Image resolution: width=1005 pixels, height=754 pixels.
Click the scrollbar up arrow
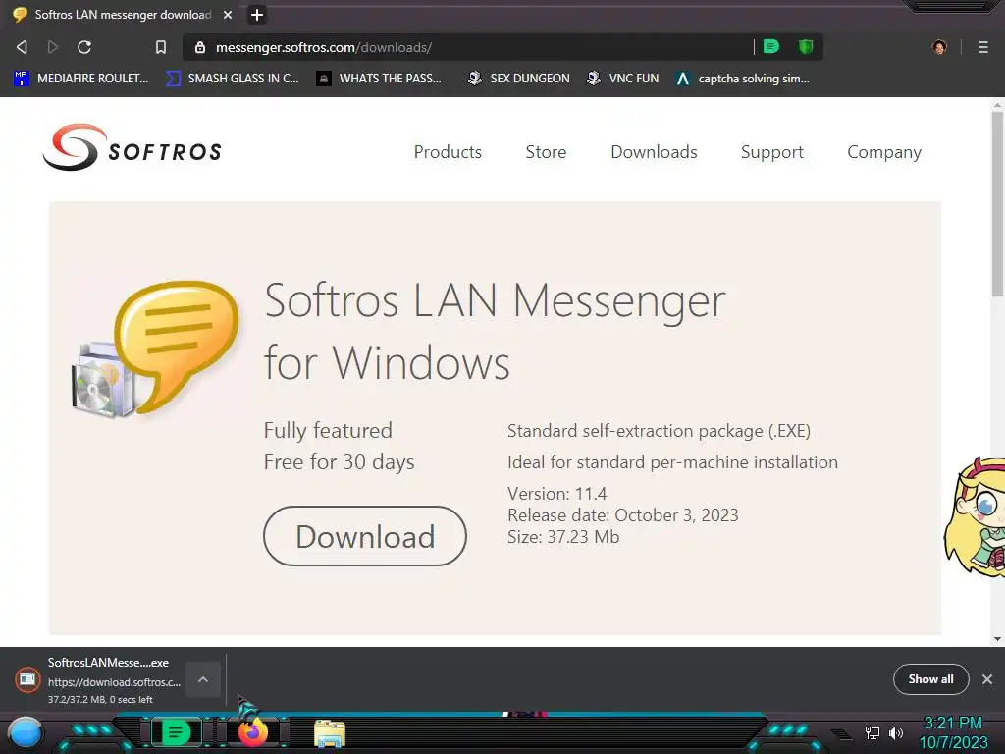click(x=997, y=104)
